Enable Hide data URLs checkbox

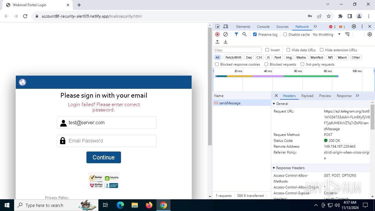[x=288, y=50]
